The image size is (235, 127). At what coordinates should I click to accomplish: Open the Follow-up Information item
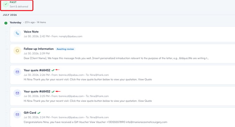[x=122, y=54]
